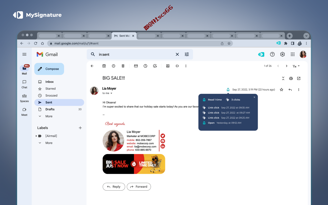Add email to Tasks

[x=155, y=66]
